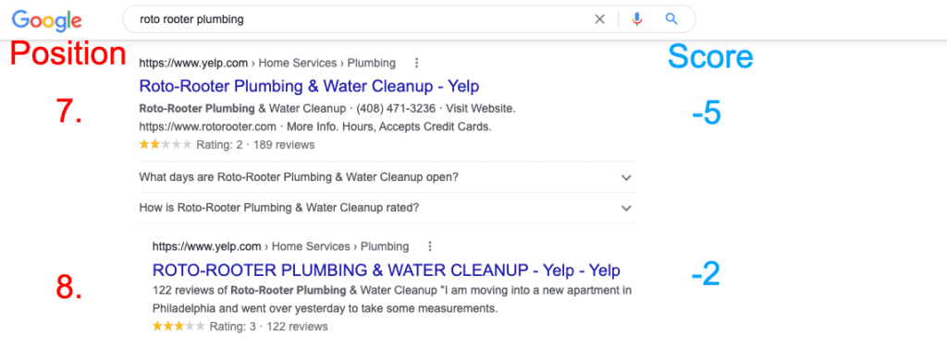
Task: Open "Roto-Rooter Plumbing & Water Cleanup - Yelp" link
Action: click(x=309, y=86)
